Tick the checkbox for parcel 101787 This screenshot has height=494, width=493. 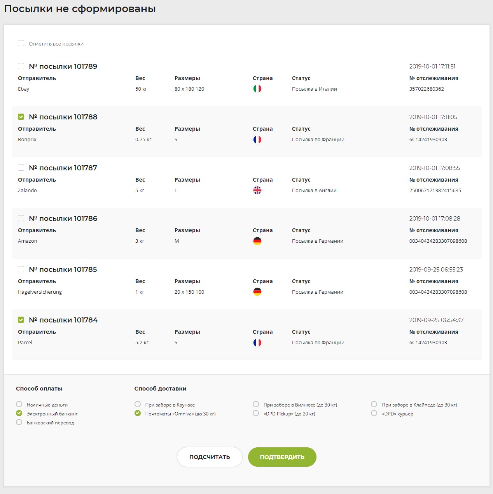pyautogui.click(x=21, y=168)
